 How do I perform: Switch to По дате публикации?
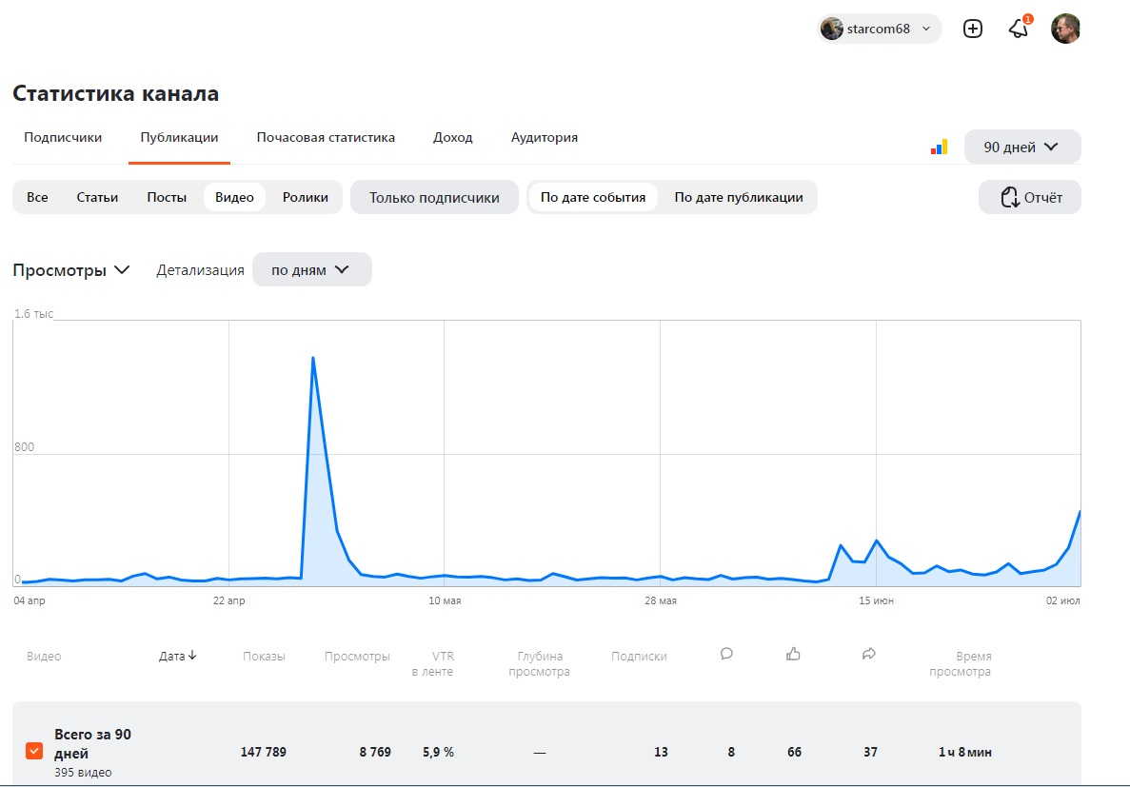pyautogui.click(x=741, y=197)
